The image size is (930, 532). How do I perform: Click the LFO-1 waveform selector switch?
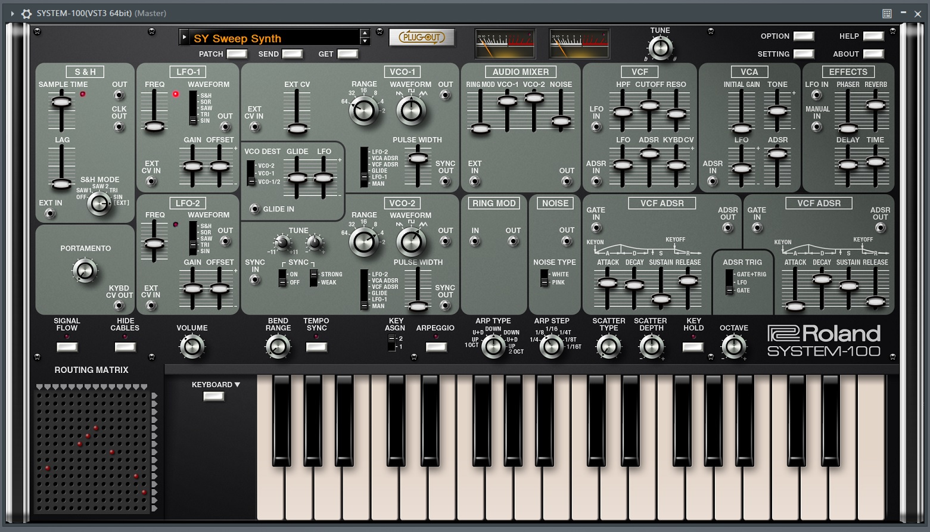tap(193, 108)
